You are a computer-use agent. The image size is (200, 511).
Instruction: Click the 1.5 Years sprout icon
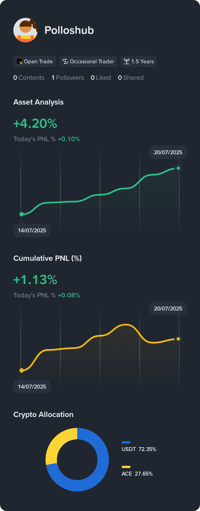tap(127, 61)
